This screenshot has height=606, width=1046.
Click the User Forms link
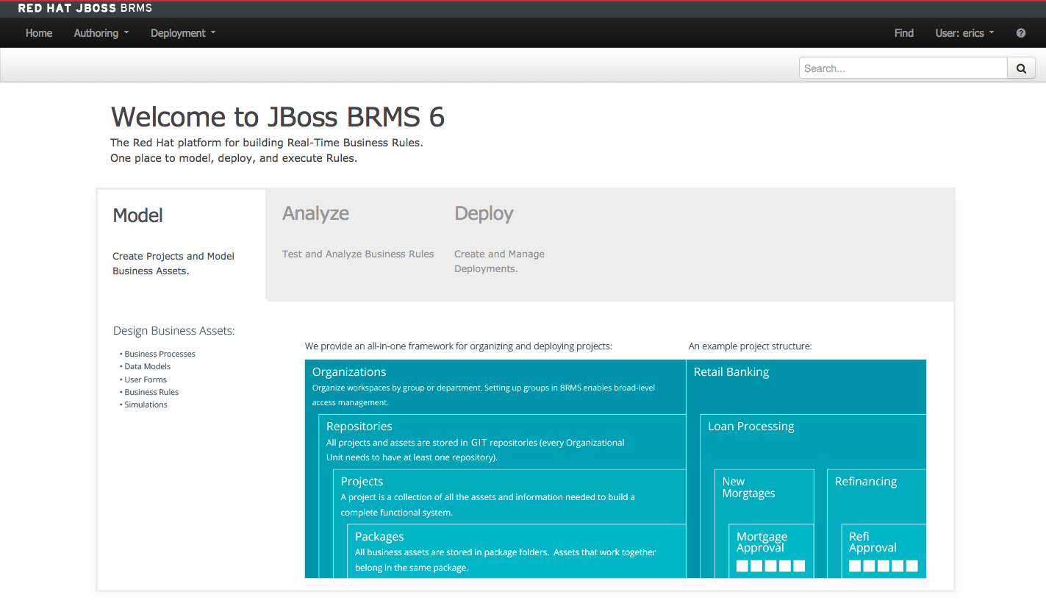coord(146,379)
